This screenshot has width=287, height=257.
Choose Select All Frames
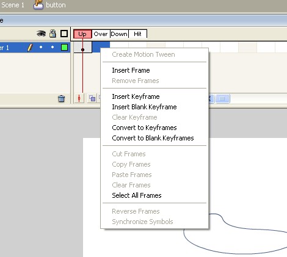point(154,195)
